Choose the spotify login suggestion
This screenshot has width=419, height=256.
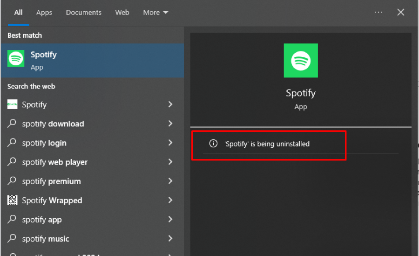(92, 143)
